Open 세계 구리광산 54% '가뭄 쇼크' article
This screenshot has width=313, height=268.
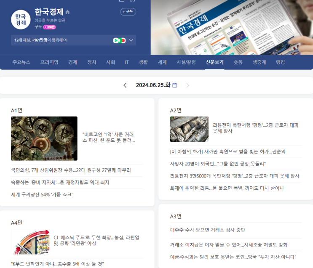click(42, 195)
